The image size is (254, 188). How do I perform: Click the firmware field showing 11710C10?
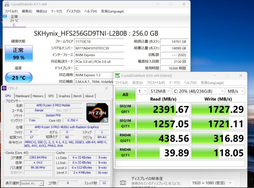click(99, 42)
